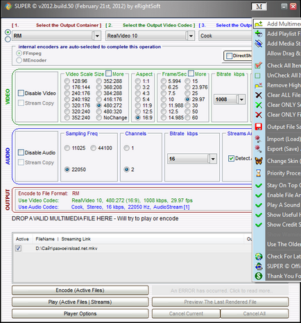Select 16:9 aspect ratio
301x323 pixels.
pyautogui.click(x=138, y=118)
